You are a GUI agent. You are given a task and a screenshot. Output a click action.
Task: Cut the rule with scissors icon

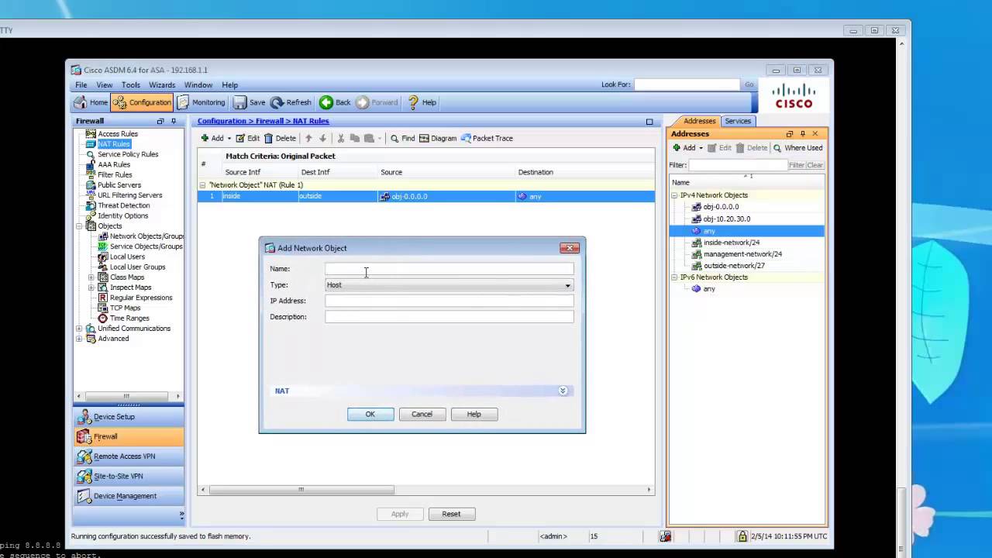340,138
